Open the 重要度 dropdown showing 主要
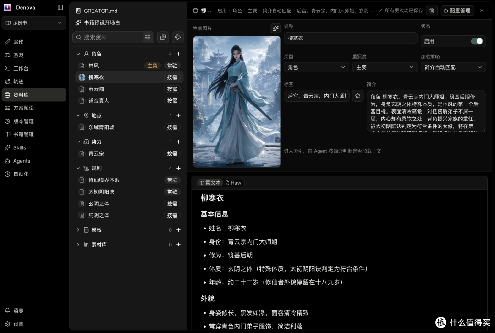 point(385,67)
